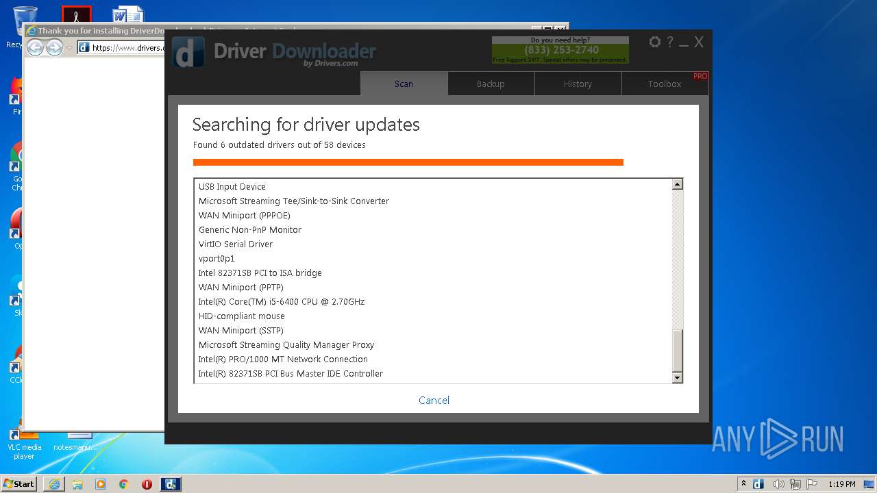Close the Driver Downloader window

point(699,42)
